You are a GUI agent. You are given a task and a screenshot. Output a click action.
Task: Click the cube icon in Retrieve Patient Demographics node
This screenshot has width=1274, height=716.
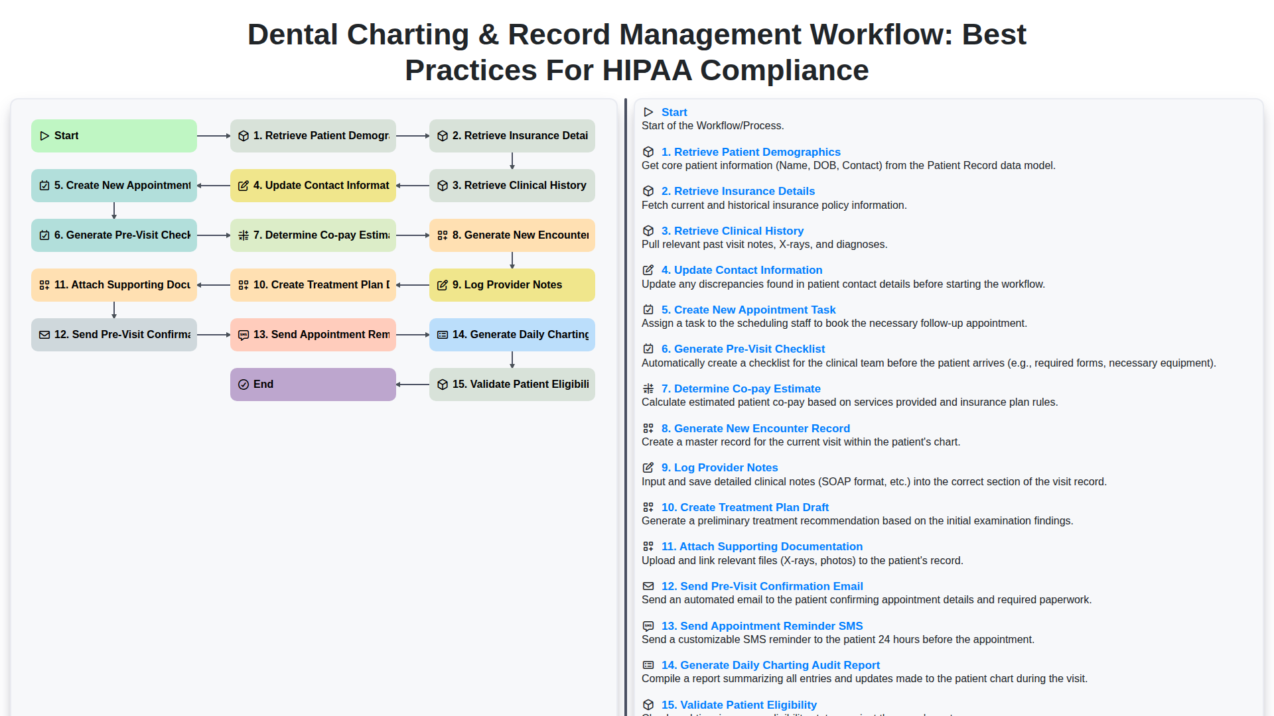coord(244,136)
